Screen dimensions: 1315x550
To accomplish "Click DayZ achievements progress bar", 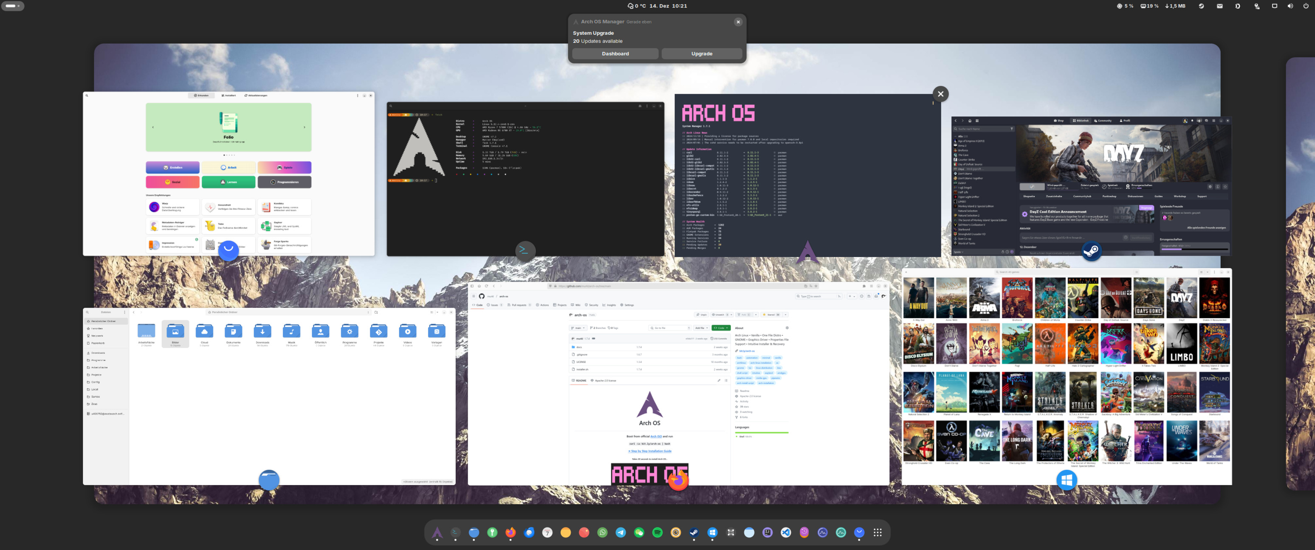I will click(x=1195, y=250).
